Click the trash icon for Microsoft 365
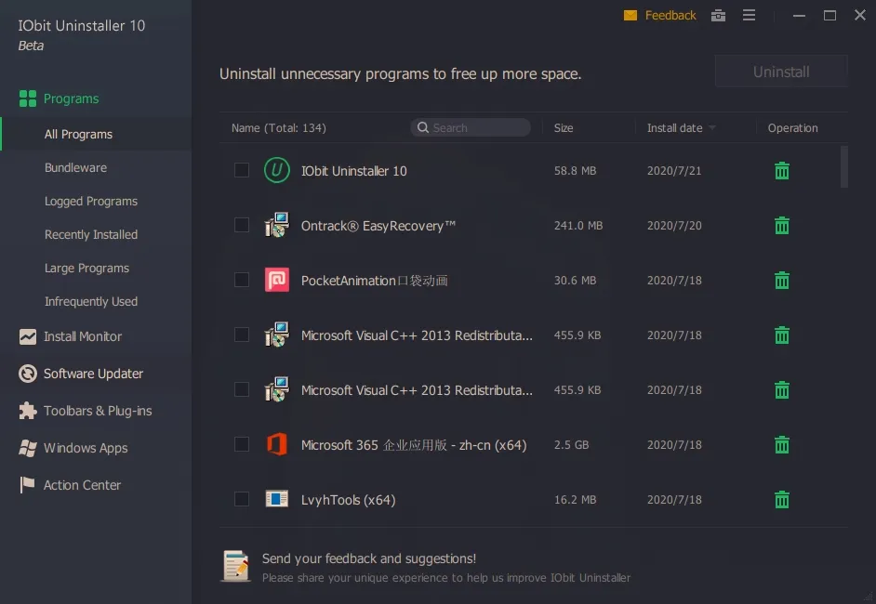The image size is (876, 604). point(782,445)
